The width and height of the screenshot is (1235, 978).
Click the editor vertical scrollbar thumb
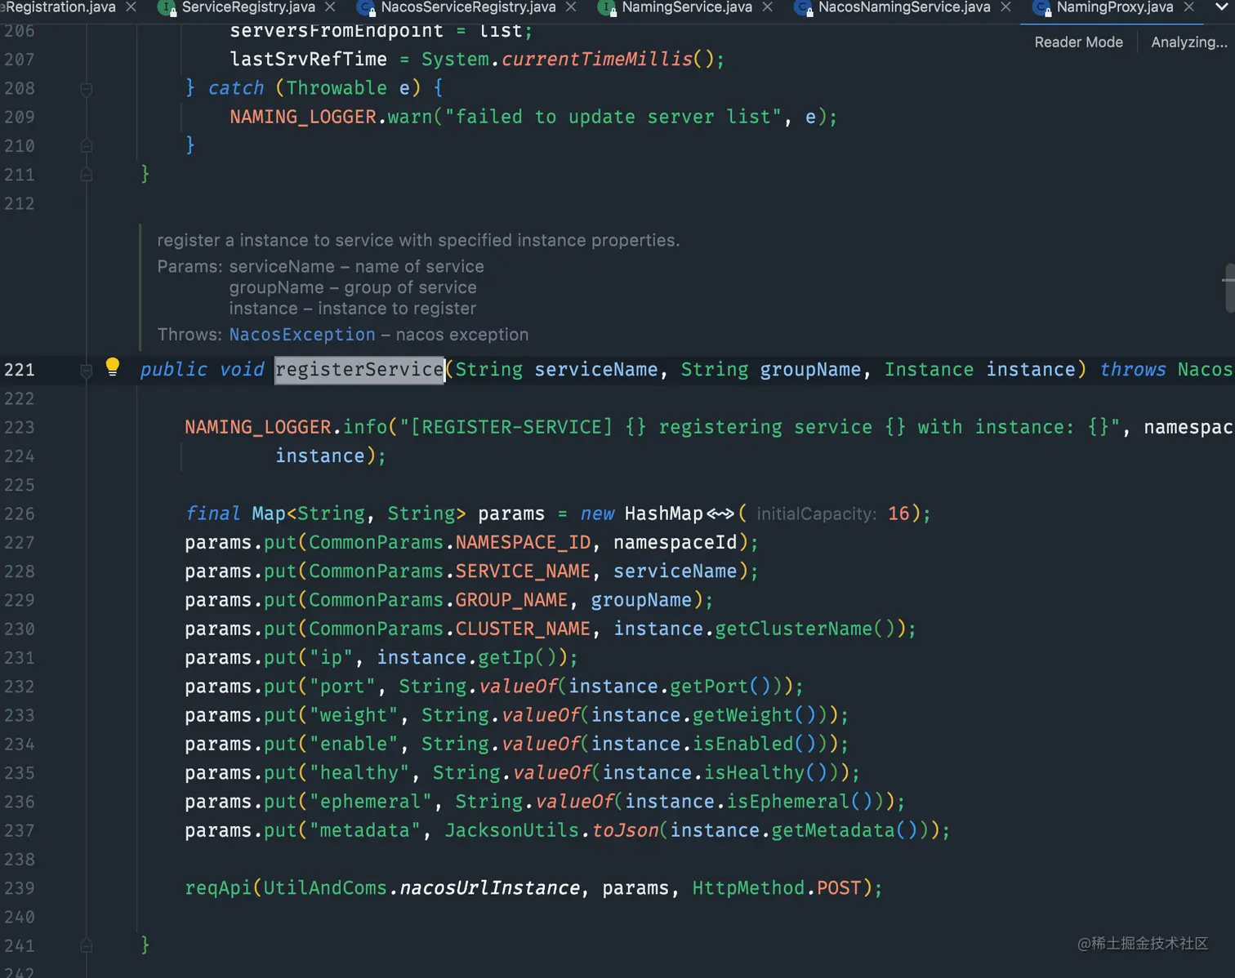point(1229,287)
